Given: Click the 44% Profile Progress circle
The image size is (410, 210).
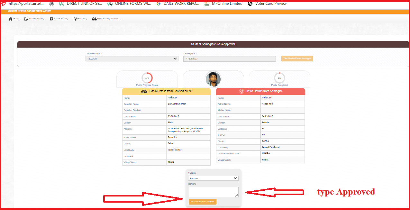Looking at the screenshot, I should coord(147,78).
